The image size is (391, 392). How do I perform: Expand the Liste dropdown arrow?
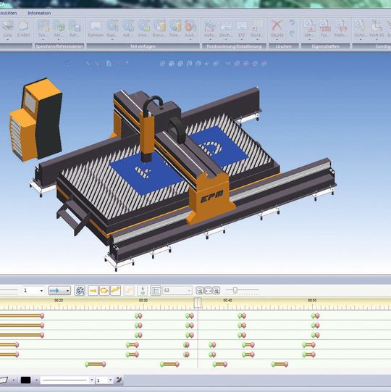pyautogui.click(x=7, y=40)
